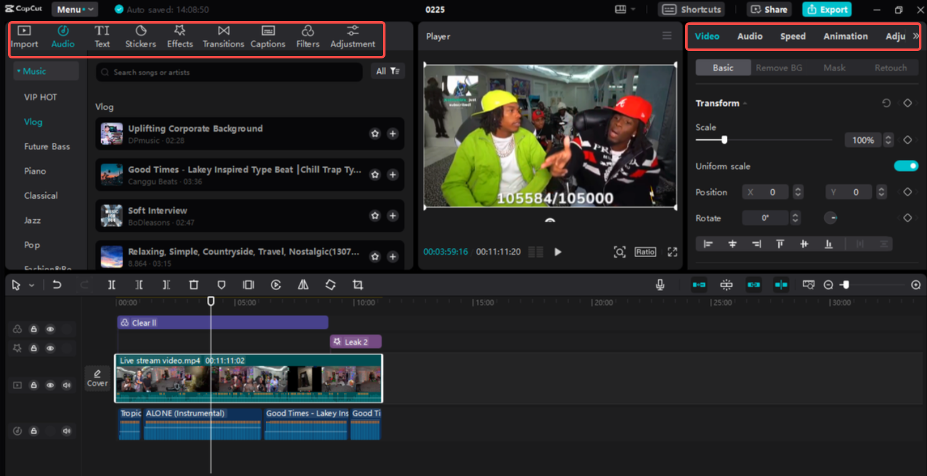Image resolution: width=927 pixels, height=476 pixels.
Task: Open the Transitions panel
Action: pyautogui.click(x=223, y=36)
